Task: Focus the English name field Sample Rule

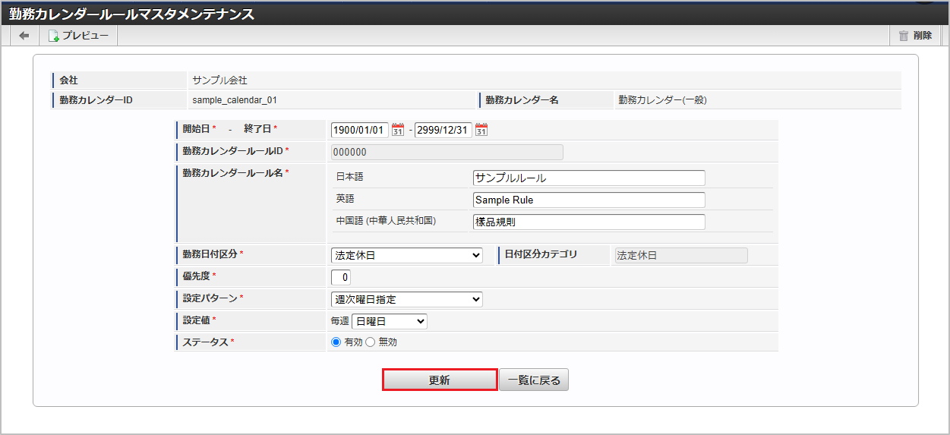Action: coord(588,200)
